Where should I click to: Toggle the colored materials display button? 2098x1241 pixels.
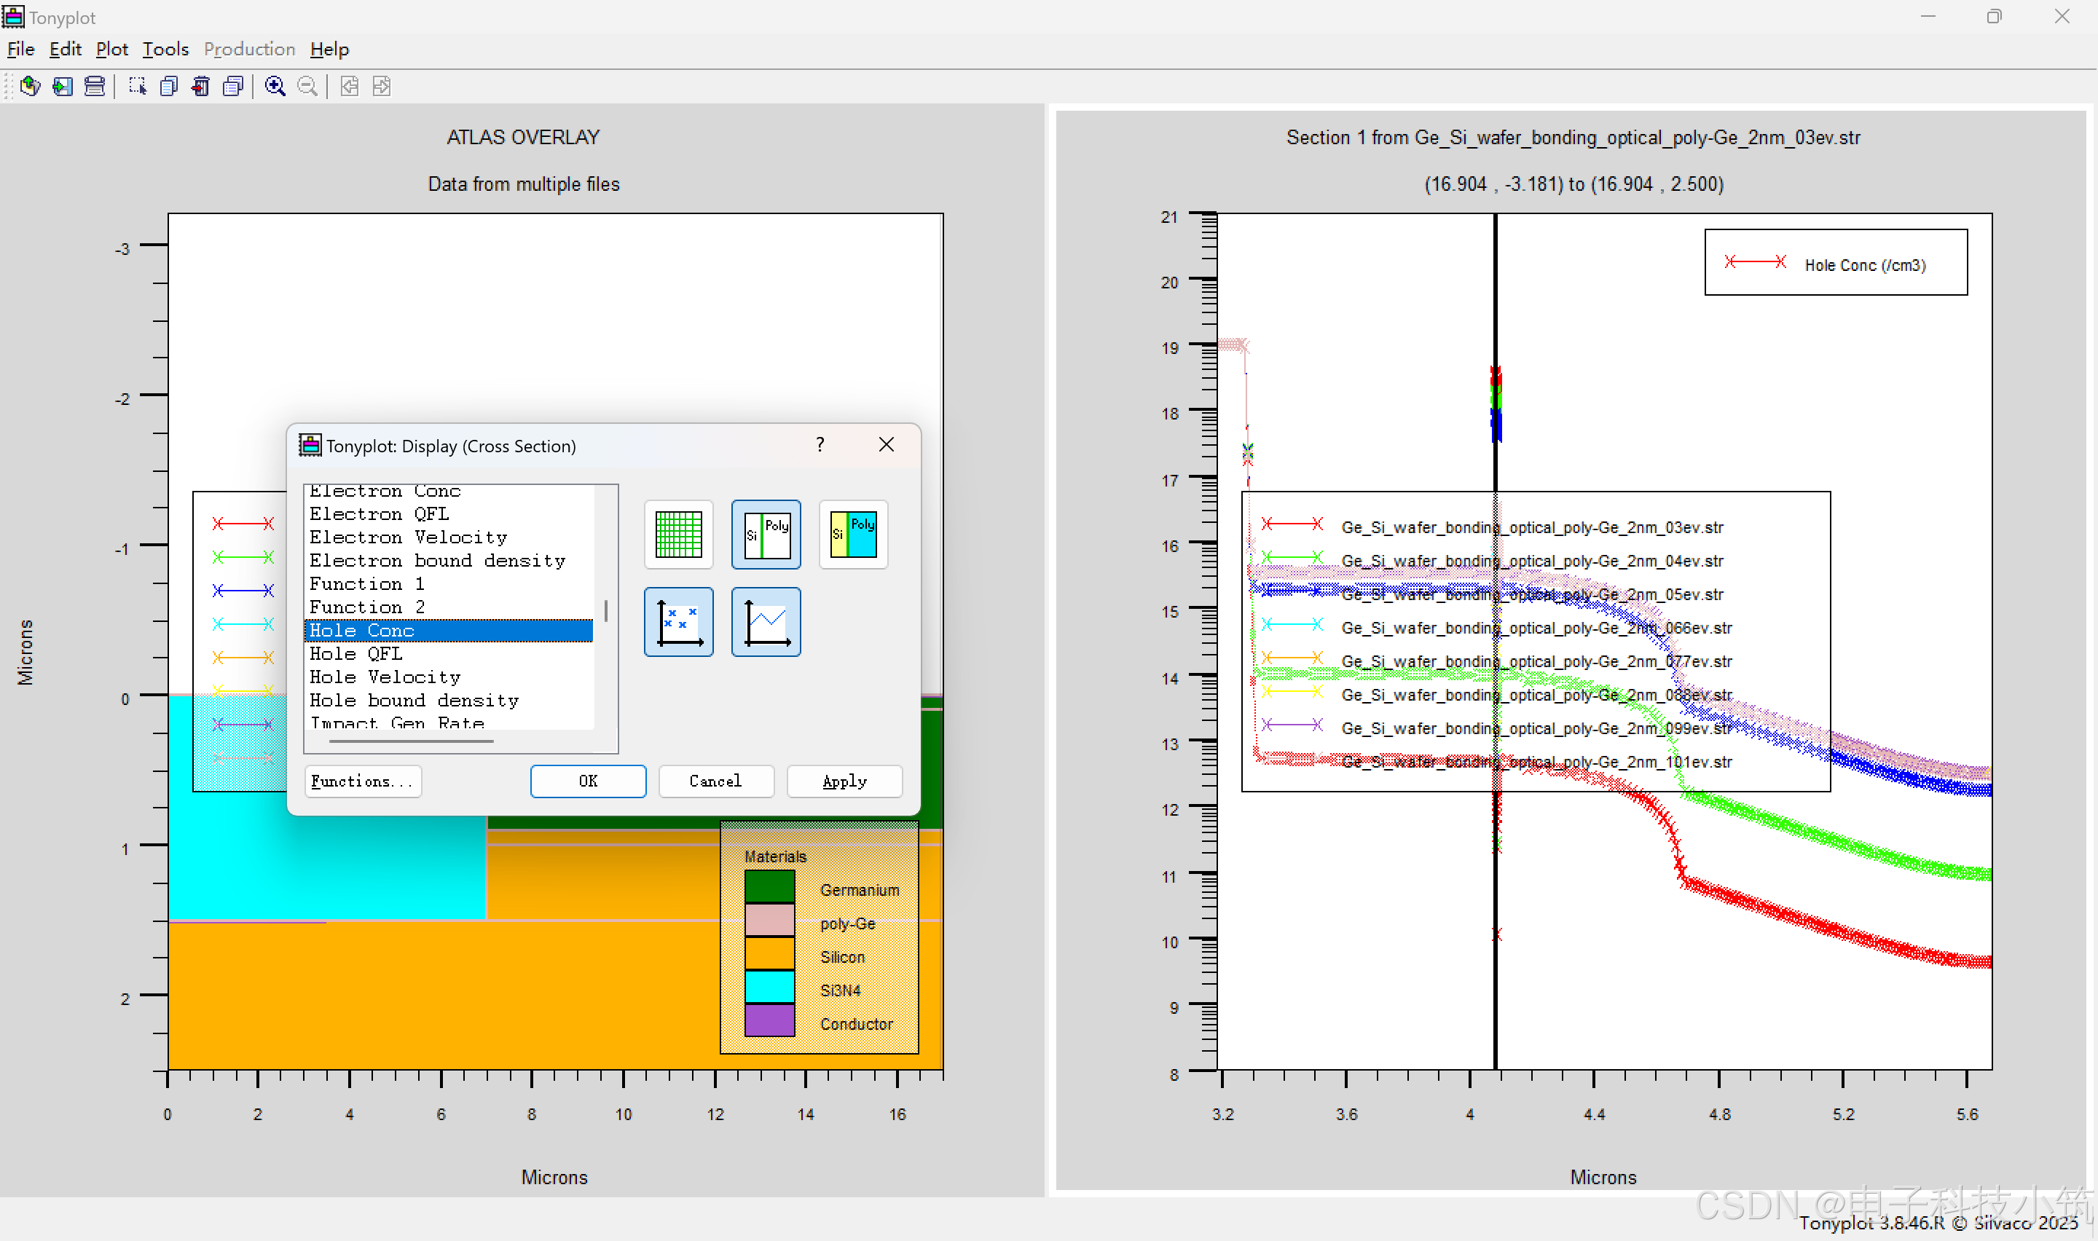click(853, 535)
